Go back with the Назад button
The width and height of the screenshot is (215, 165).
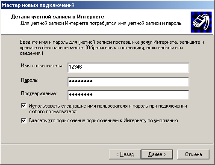[125, 154]
